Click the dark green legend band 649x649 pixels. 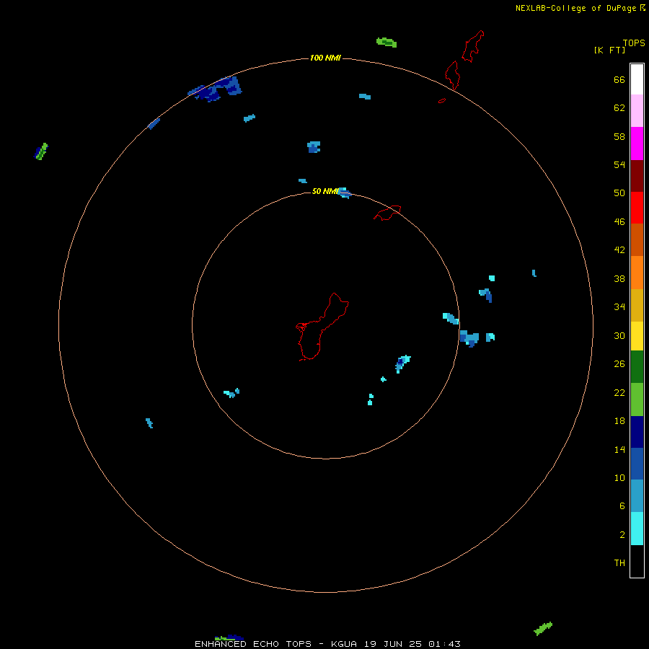coord(637,367)
